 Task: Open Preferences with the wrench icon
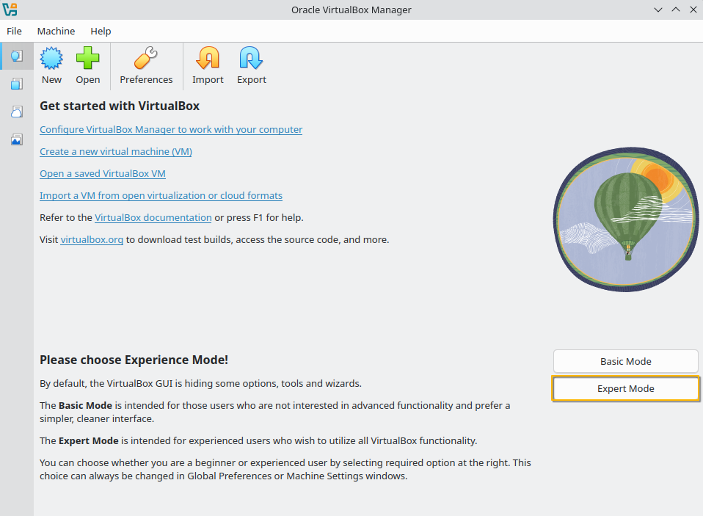tap(146, 65)
